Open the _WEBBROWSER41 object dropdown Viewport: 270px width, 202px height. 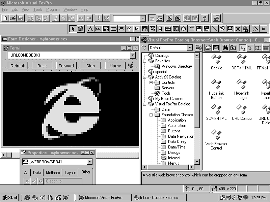89,162
